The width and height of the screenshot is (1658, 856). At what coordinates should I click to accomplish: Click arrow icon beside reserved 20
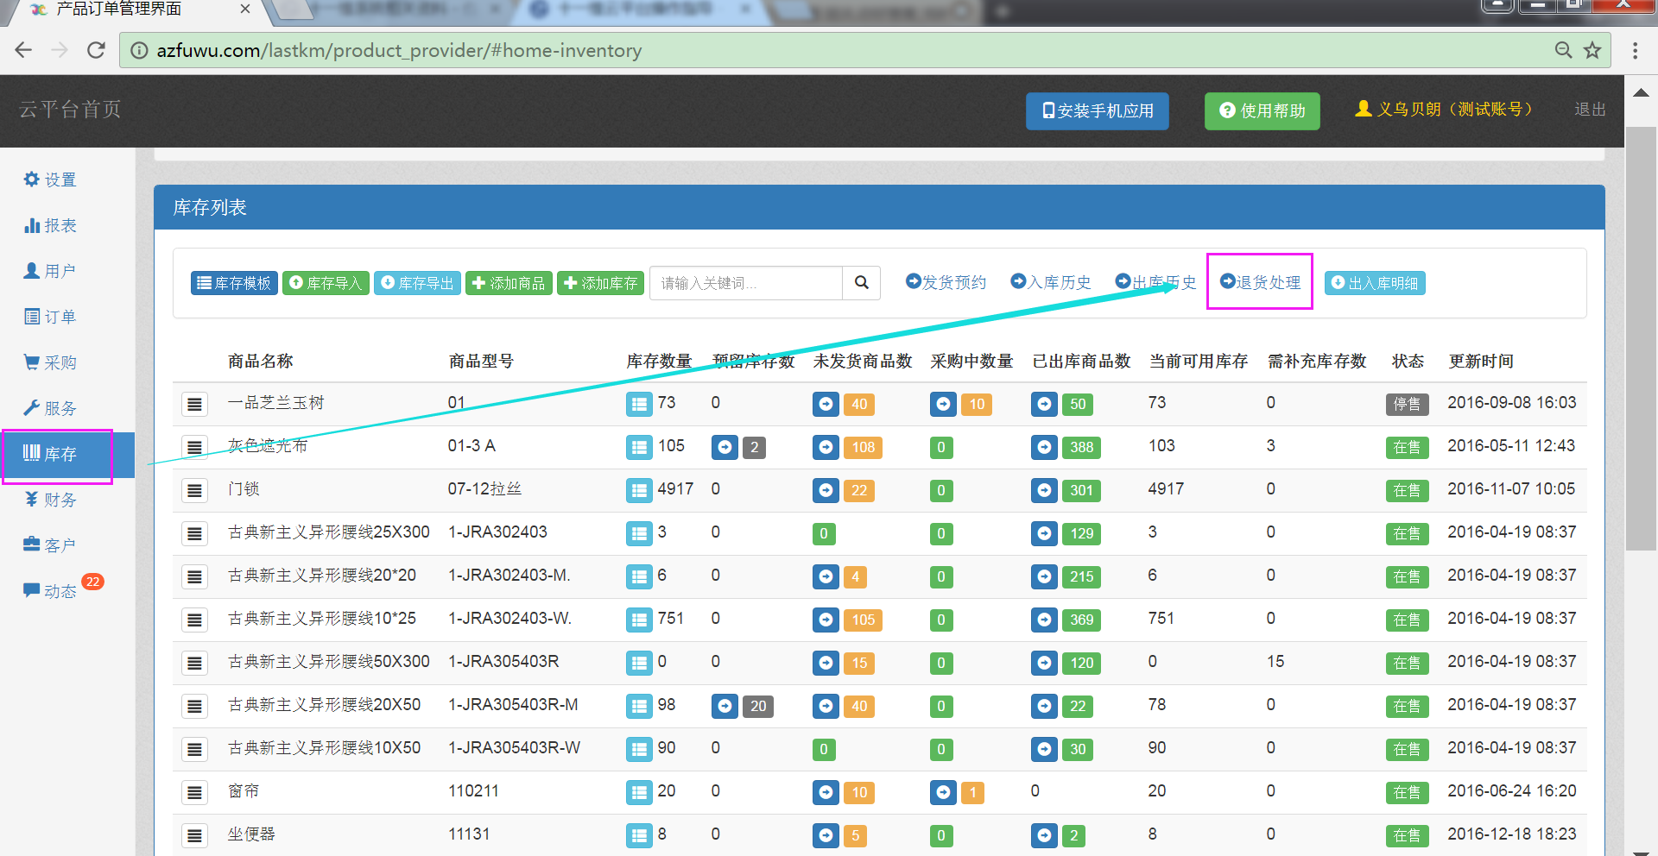click(x=725, y=706)
